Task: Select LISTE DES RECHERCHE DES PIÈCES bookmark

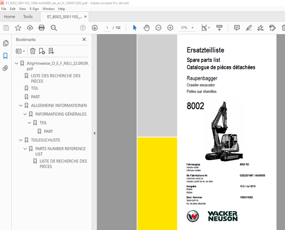Action: click(x=56, y=78)
